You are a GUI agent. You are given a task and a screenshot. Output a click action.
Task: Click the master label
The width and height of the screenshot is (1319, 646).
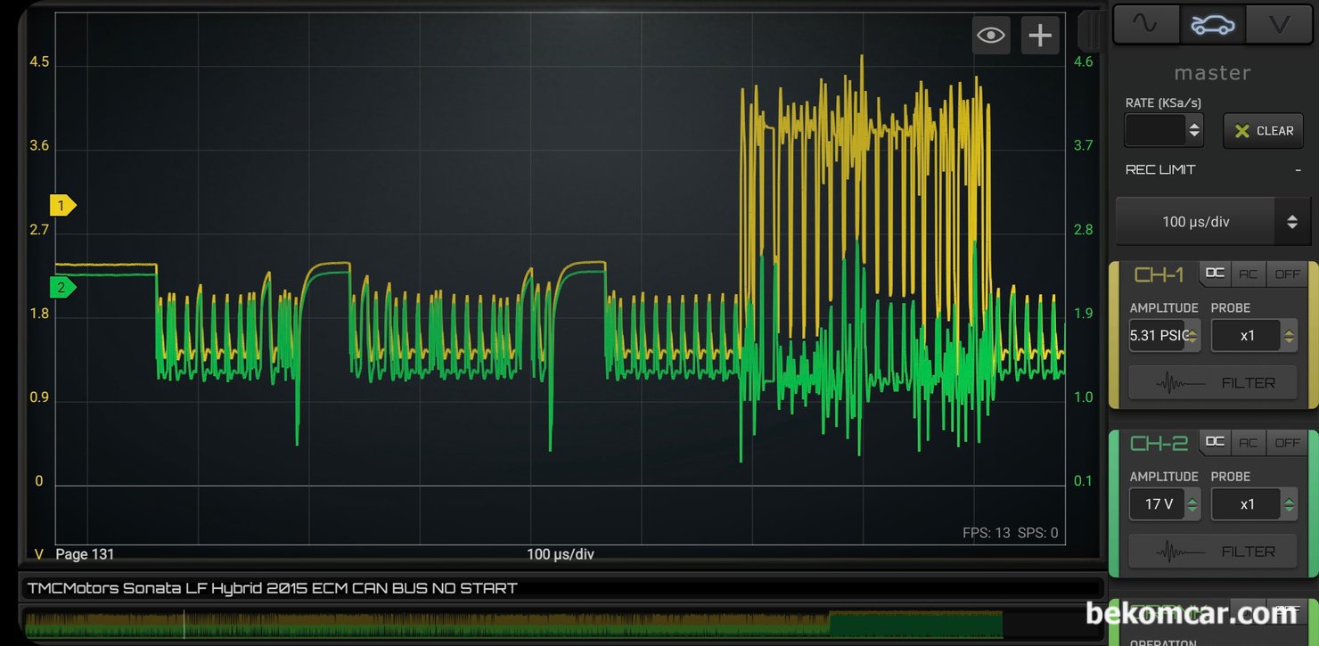coord(1212,73)
